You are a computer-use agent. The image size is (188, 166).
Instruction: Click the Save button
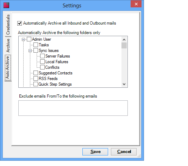coord(95,152)
